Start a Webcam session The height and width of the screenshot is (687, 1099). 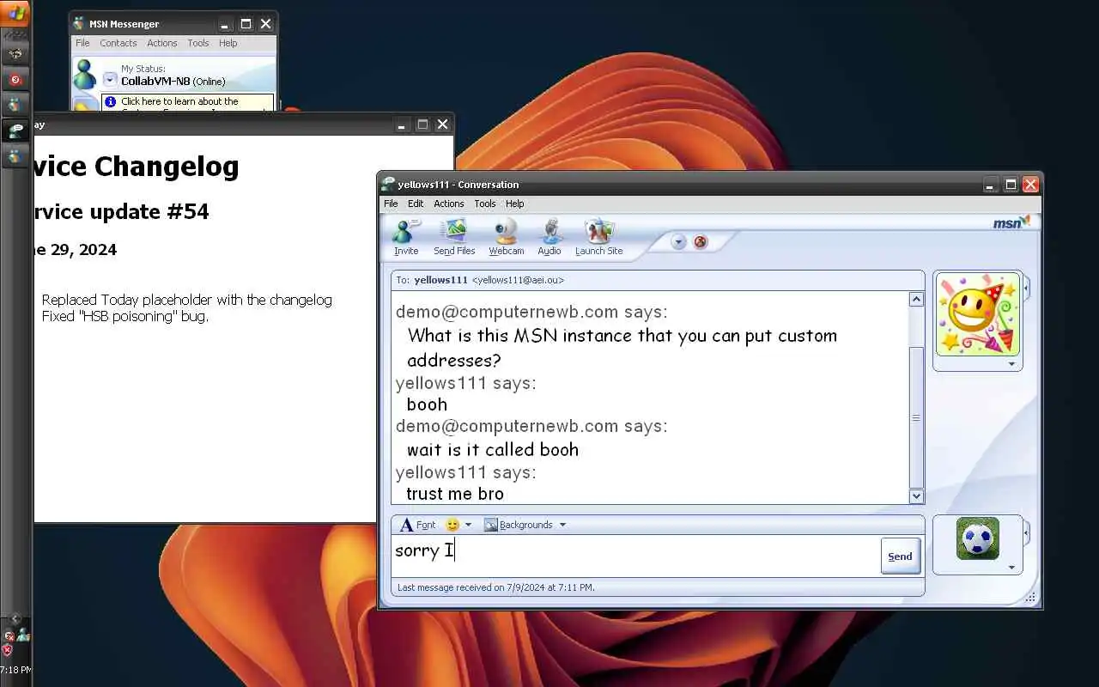pyautogui.click(x=507, y=237)
